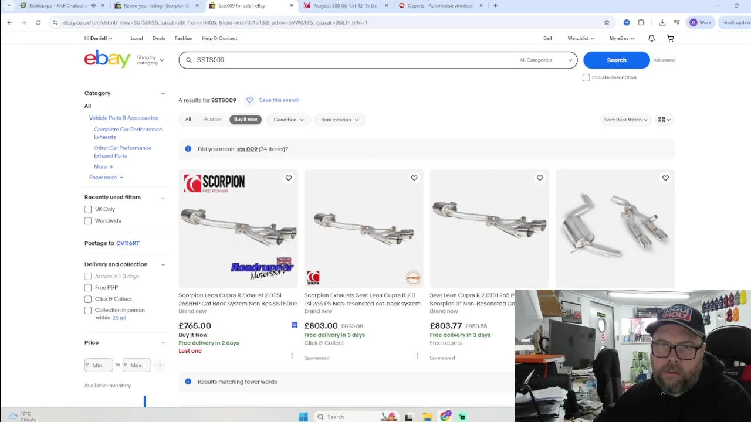Collapse the Category filter section

pyautogui.click(x=163, y=93)
